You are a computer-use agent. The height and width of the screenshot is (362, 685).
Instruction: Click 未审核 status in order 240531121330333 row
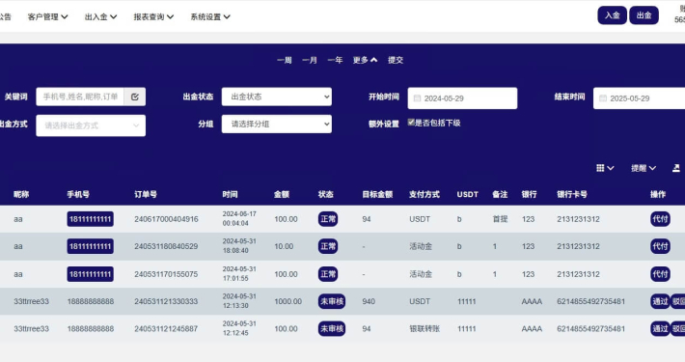click(332, 301)
